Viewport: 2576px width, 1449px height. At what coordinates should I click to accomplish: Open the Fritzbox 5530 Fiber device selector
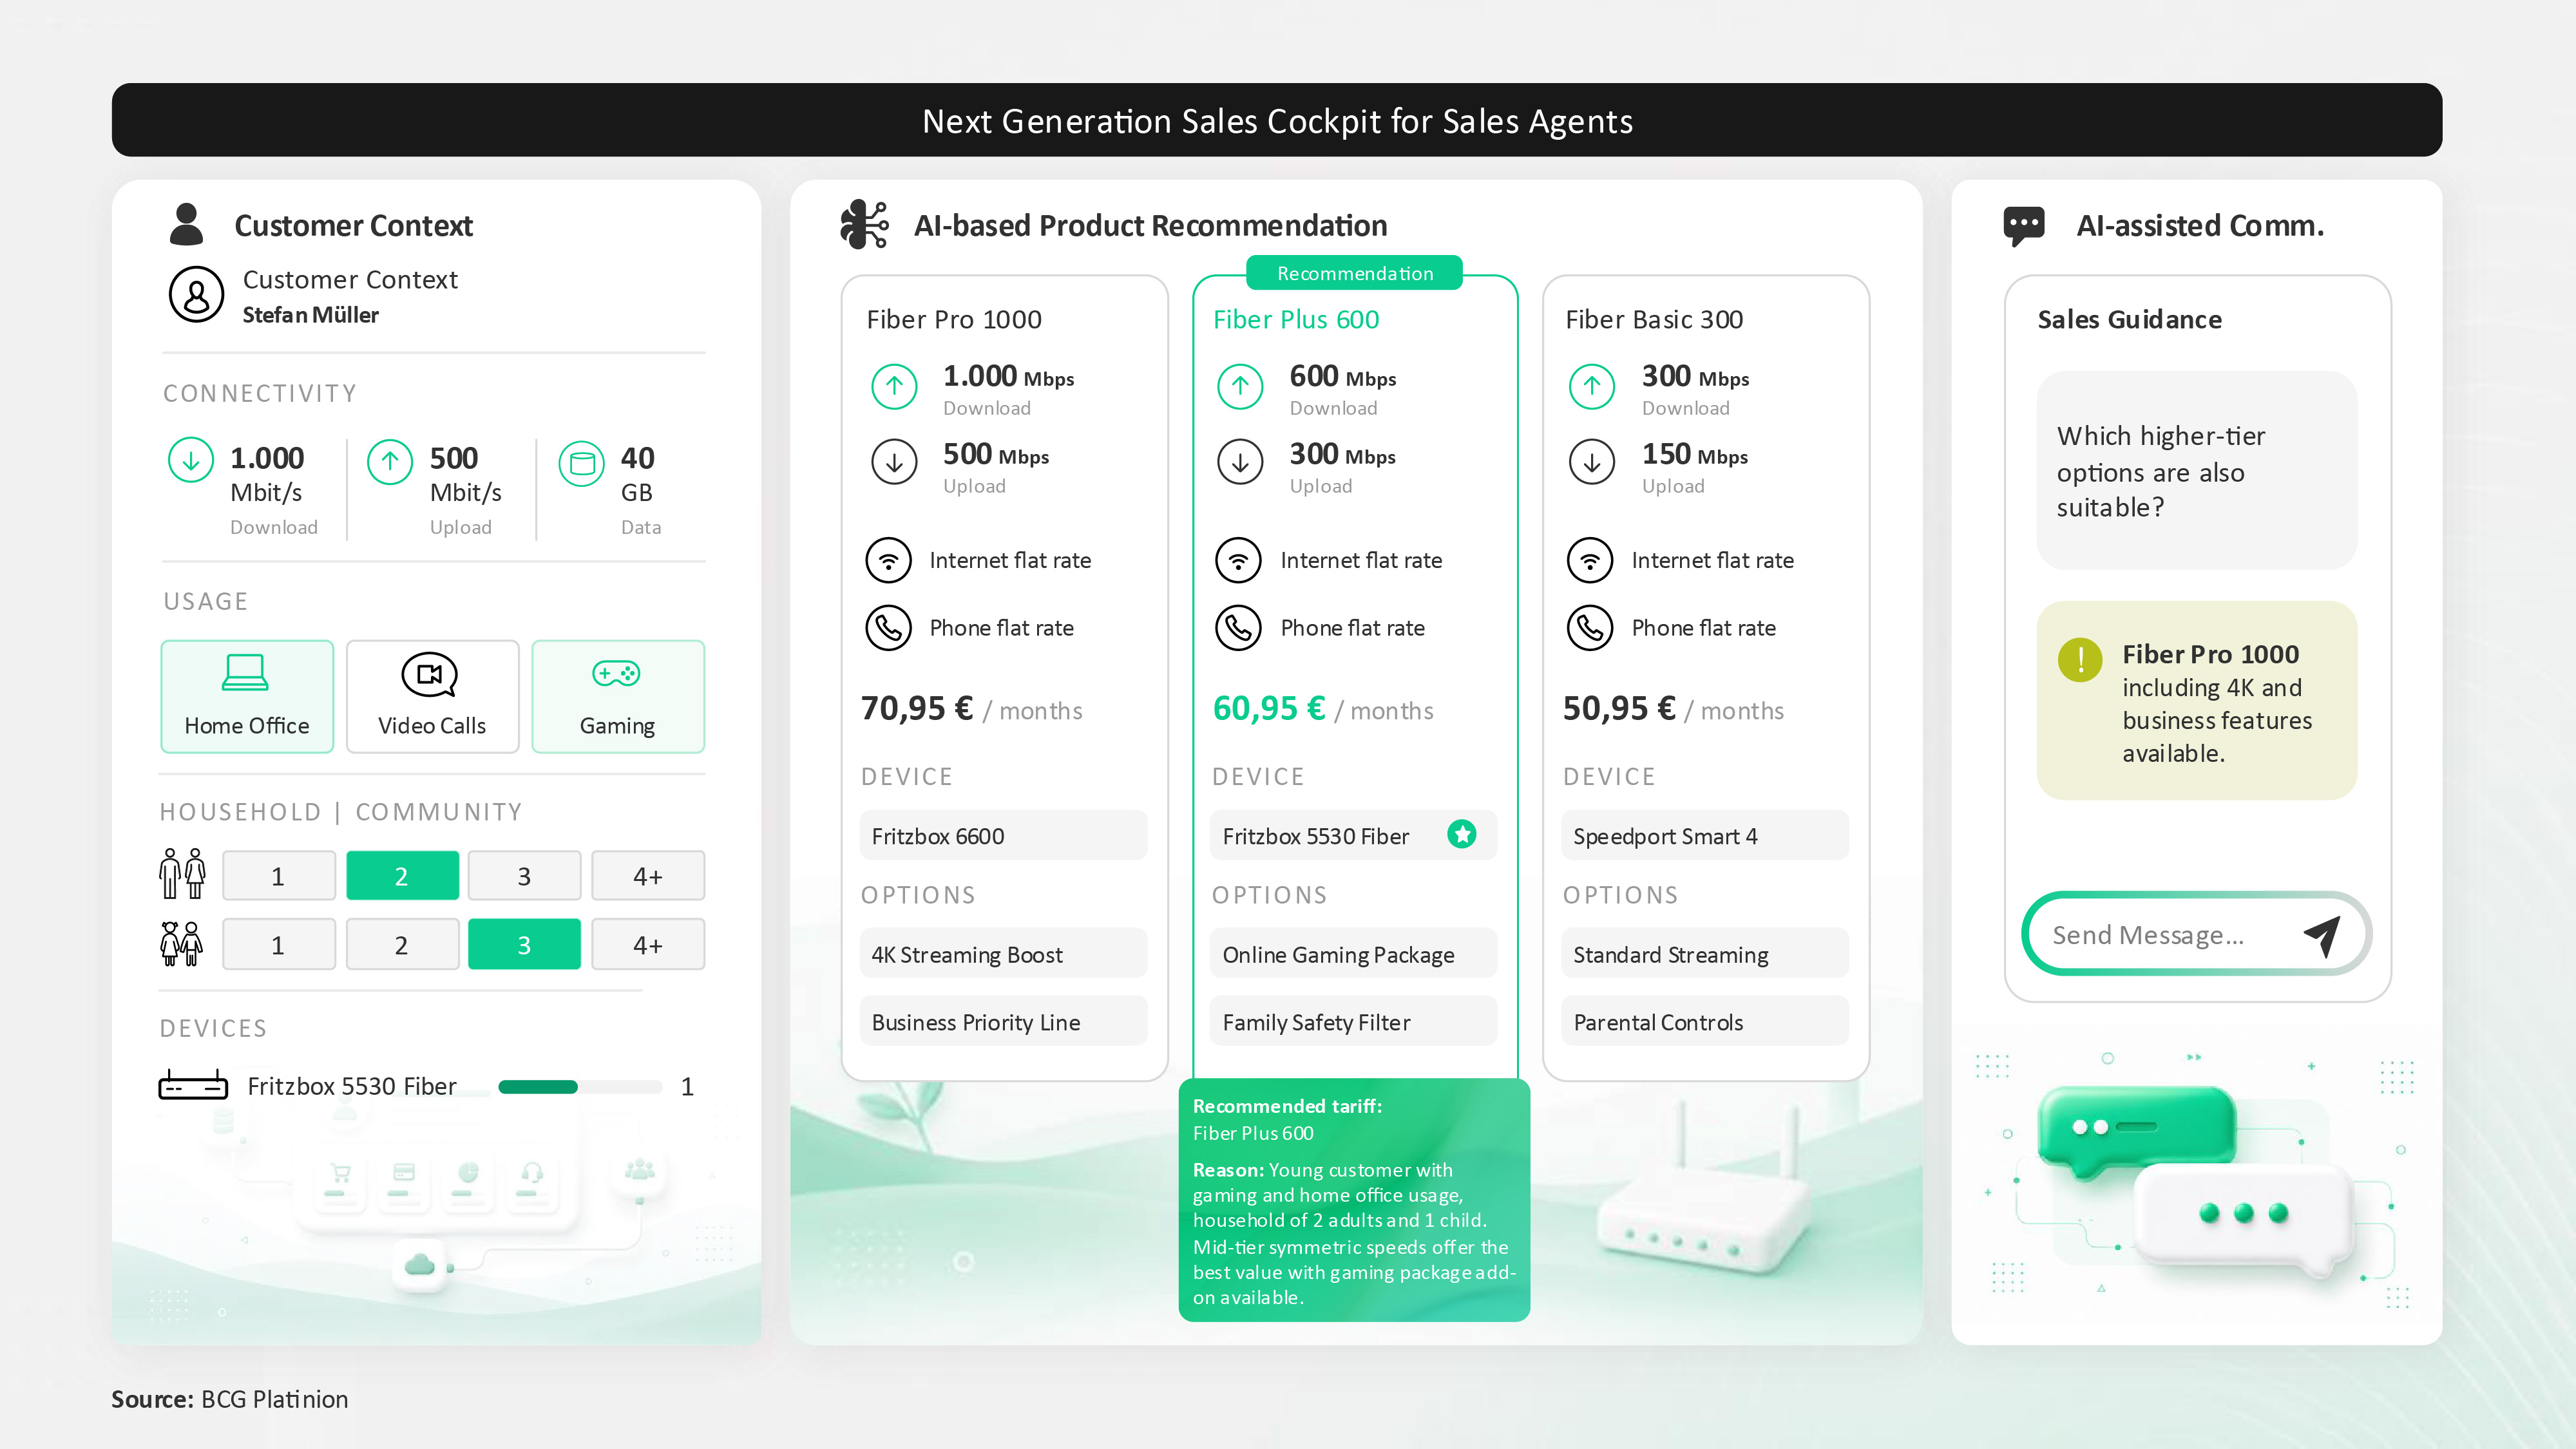(1353, 835)
